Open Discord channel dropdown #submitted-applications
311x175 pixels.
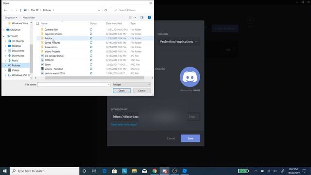click(x=179, y=42)
